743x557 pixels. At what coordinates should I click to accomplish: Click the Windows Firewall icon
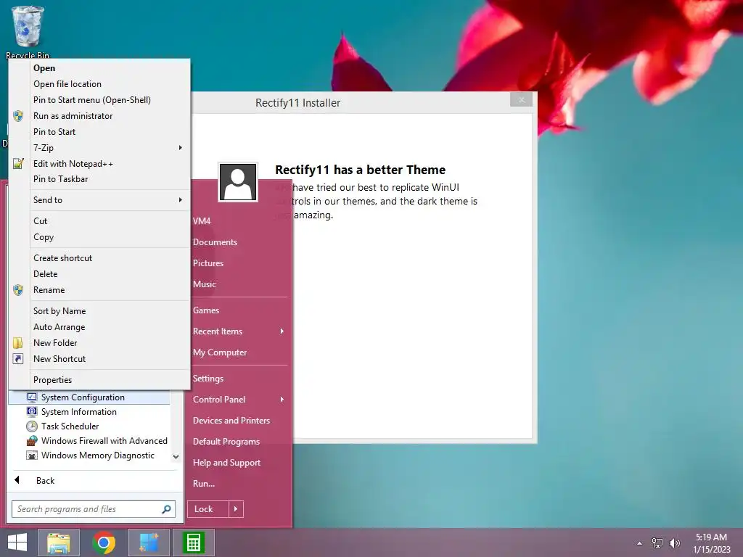tap(32, 441)
